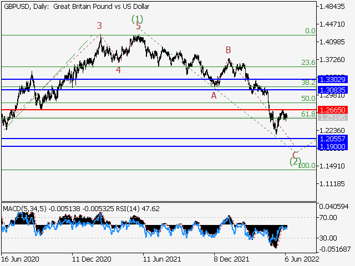Click the 1.30835 blue price label
The image size is (355, 266).
tap(333, 90)
